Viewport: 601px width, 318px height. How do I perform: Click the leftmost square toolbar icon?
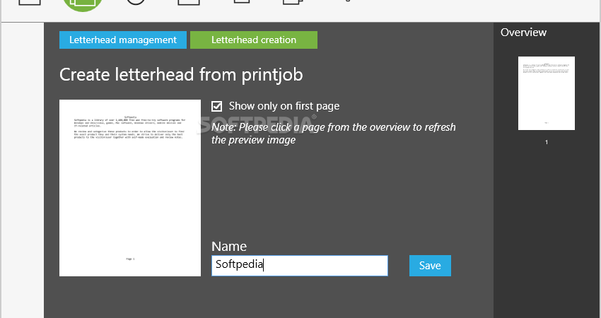tap(30, 2)
